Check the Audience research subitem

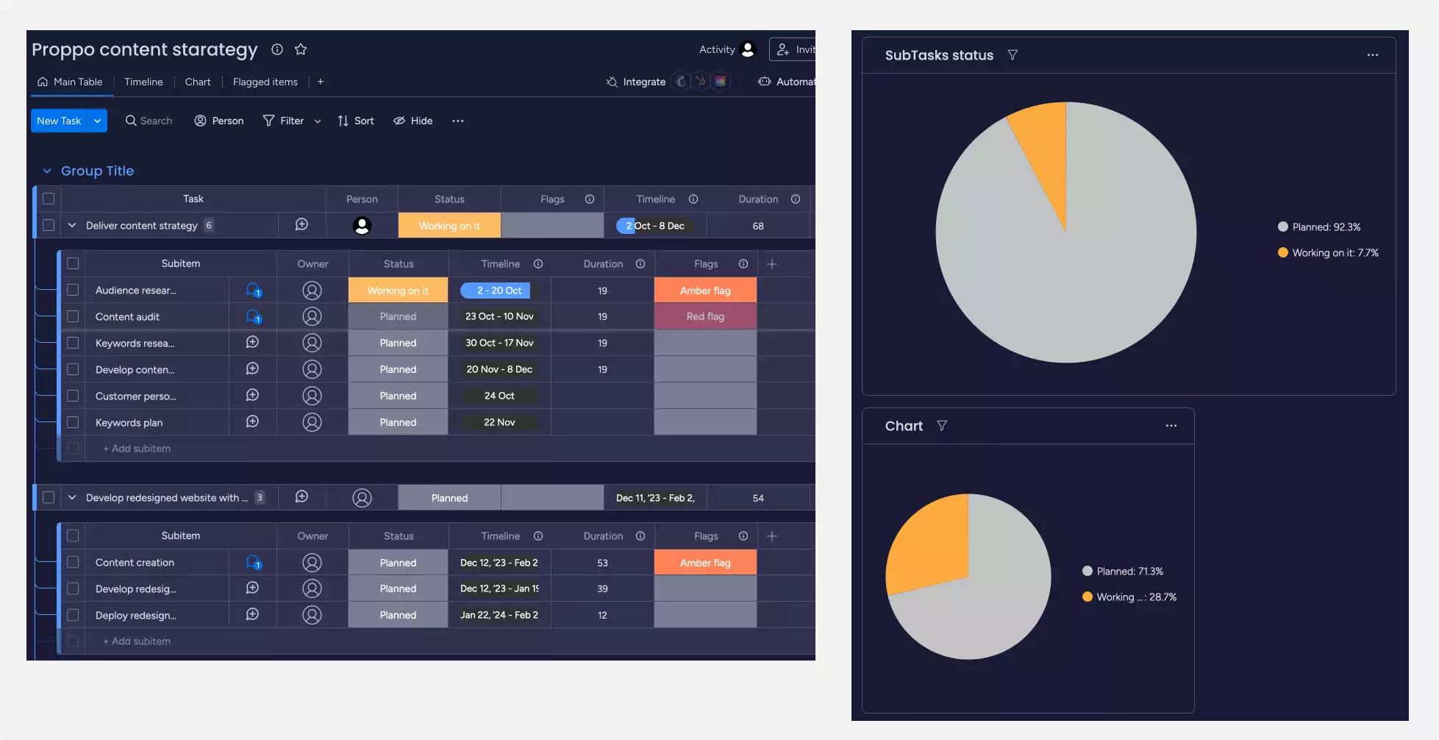73,290
